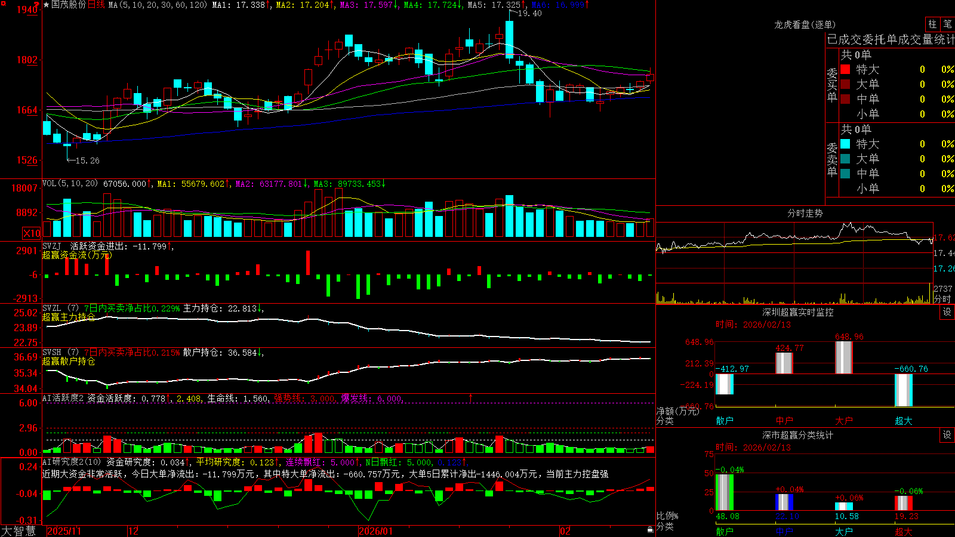Click the 大智慧 logo in the bottom-left corner
Image resolution: width=955 pixels, height=537 pixels.
coord(19,531)
